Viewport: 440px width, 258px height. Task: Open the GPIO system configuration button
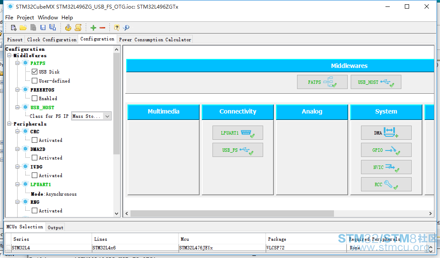(x=386, y=150)
